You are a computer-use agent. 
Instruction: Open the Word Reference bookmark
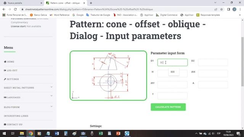click(59, 15)
